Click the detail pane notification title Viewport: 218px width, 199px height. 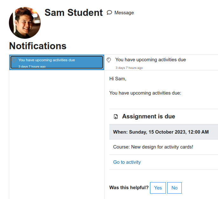click(x=151, y=60)
